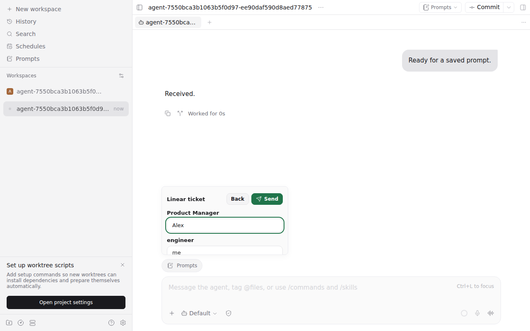Focus the Product Manager field with Alex
This screenshot has width=530, height=331.
225,225
